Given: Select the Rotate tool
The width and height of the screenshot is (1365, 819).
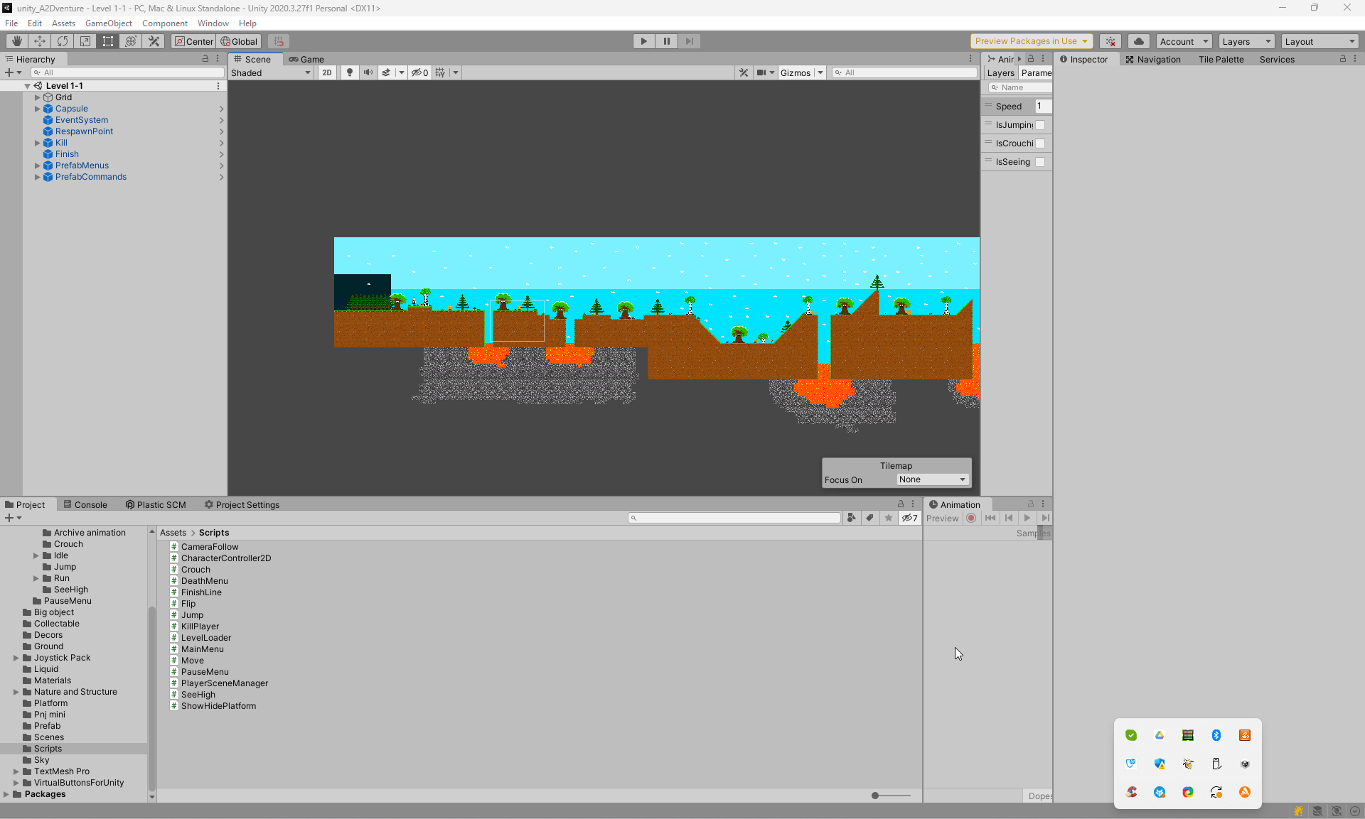Looking at the screenshot, I should 63,41.
